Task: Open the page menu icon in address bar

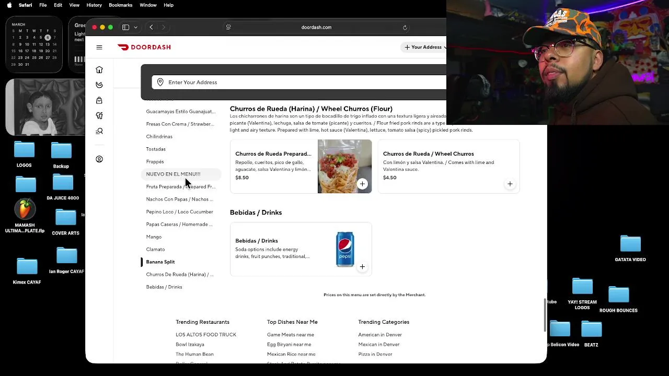Action: click(x=228, y=27)
